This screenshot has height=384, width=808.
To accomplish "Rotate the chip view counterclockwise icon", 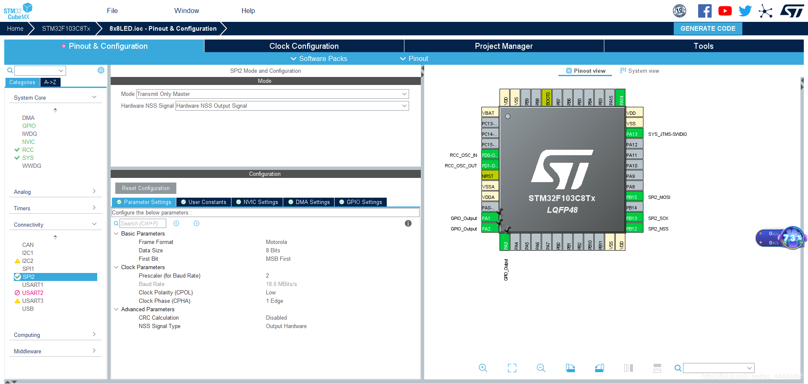I will coord(599,368).
